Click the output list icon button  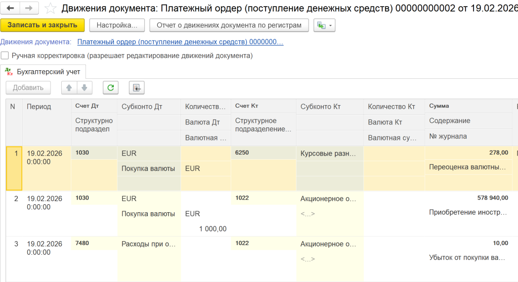click(137, 88)
